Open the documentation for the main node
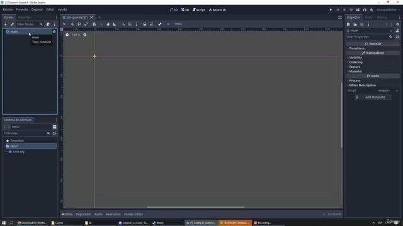Screen dimensions: 403x226 pos(397,31)
